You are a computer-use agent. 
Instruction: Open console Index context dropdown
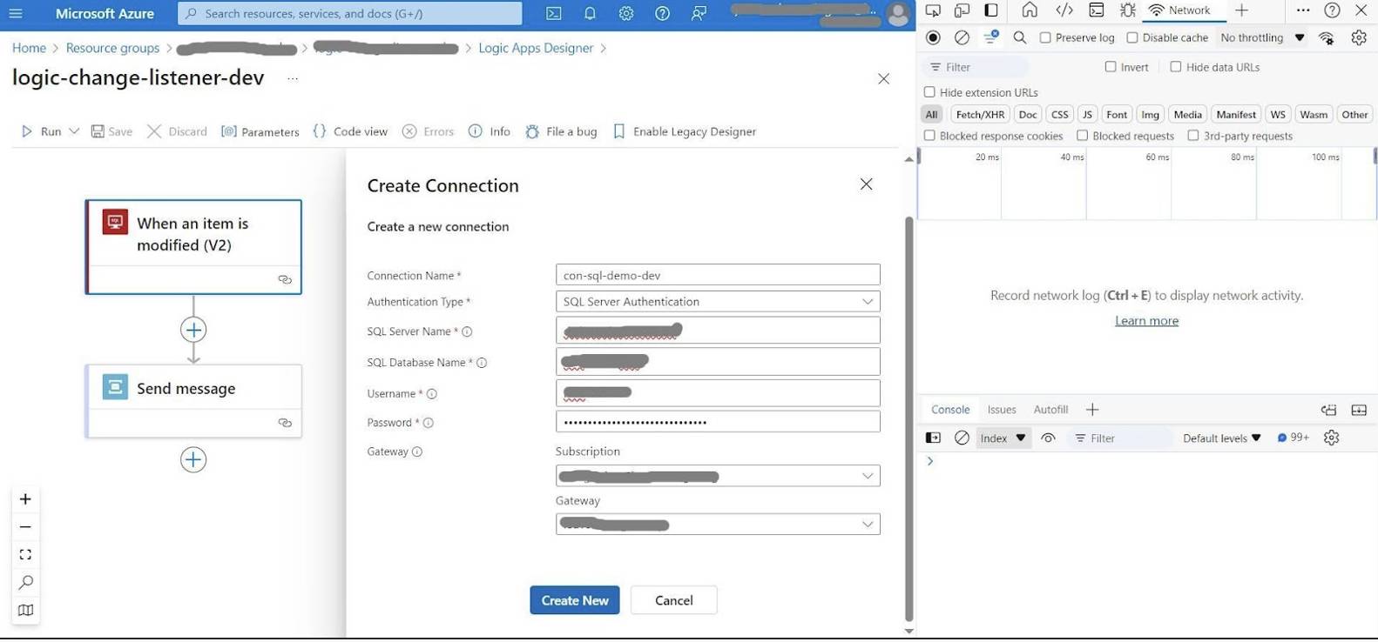coord(1003,438)
